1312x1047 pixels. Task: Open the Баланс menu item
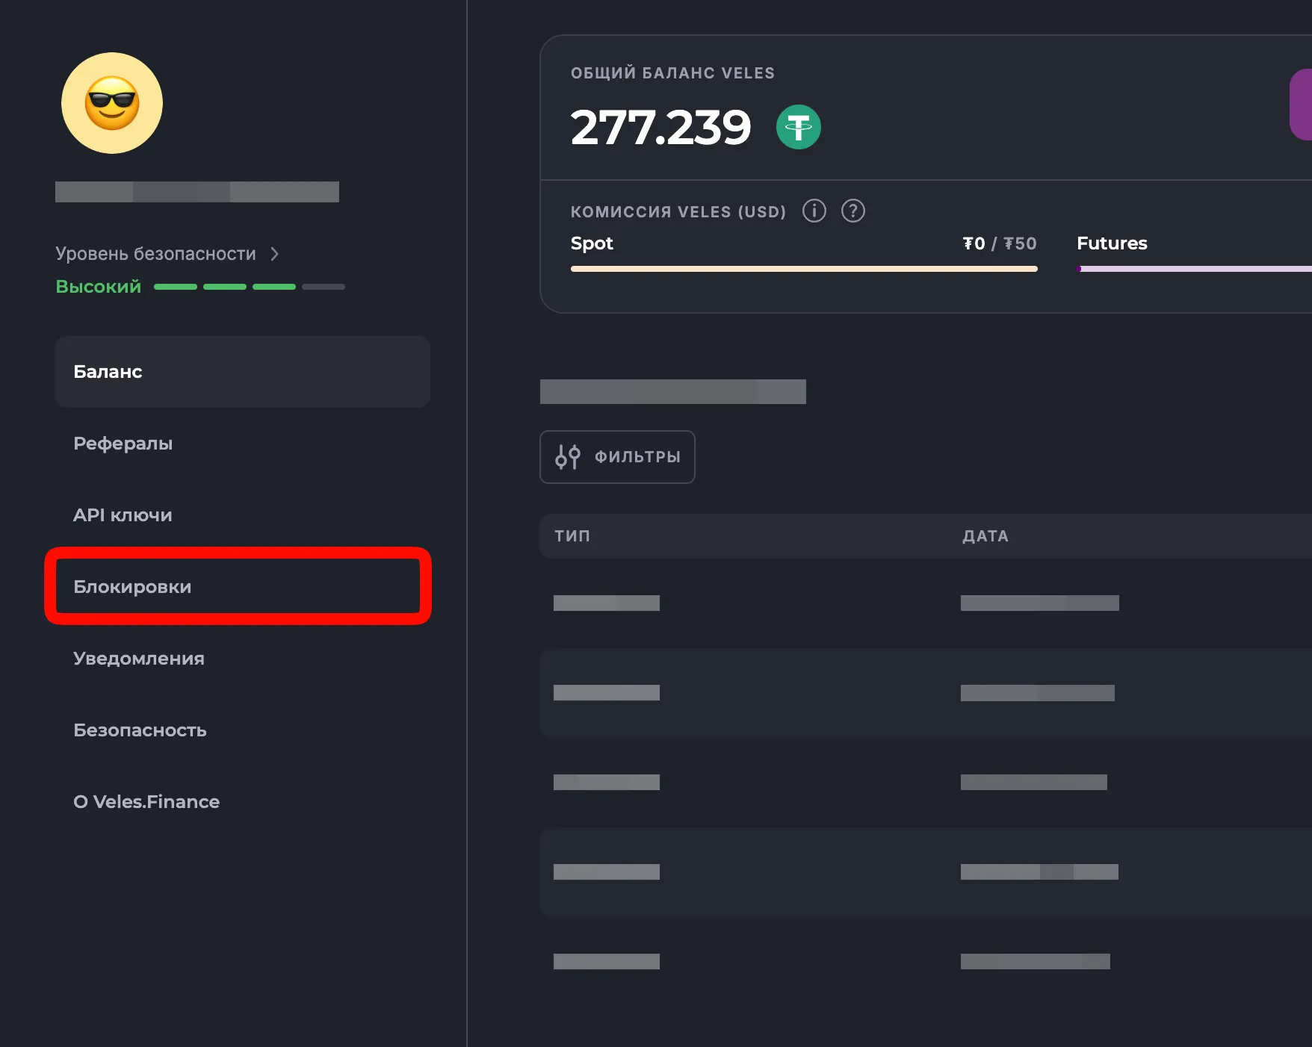pyautogui.click(x=243, y=372)
